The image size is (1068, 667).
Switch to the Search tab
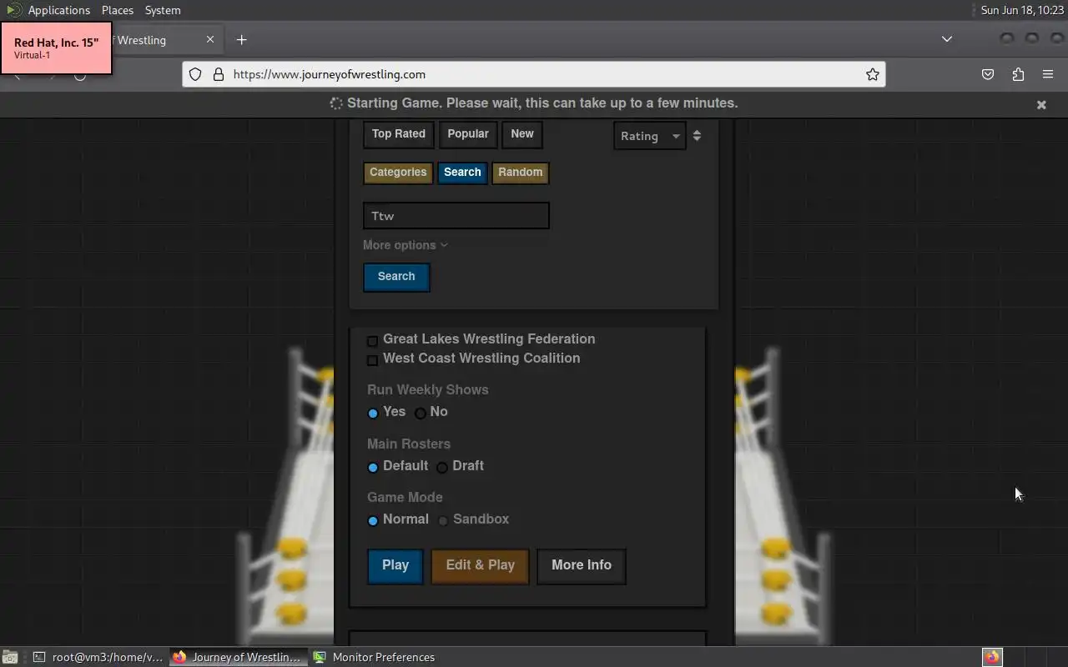462,173
